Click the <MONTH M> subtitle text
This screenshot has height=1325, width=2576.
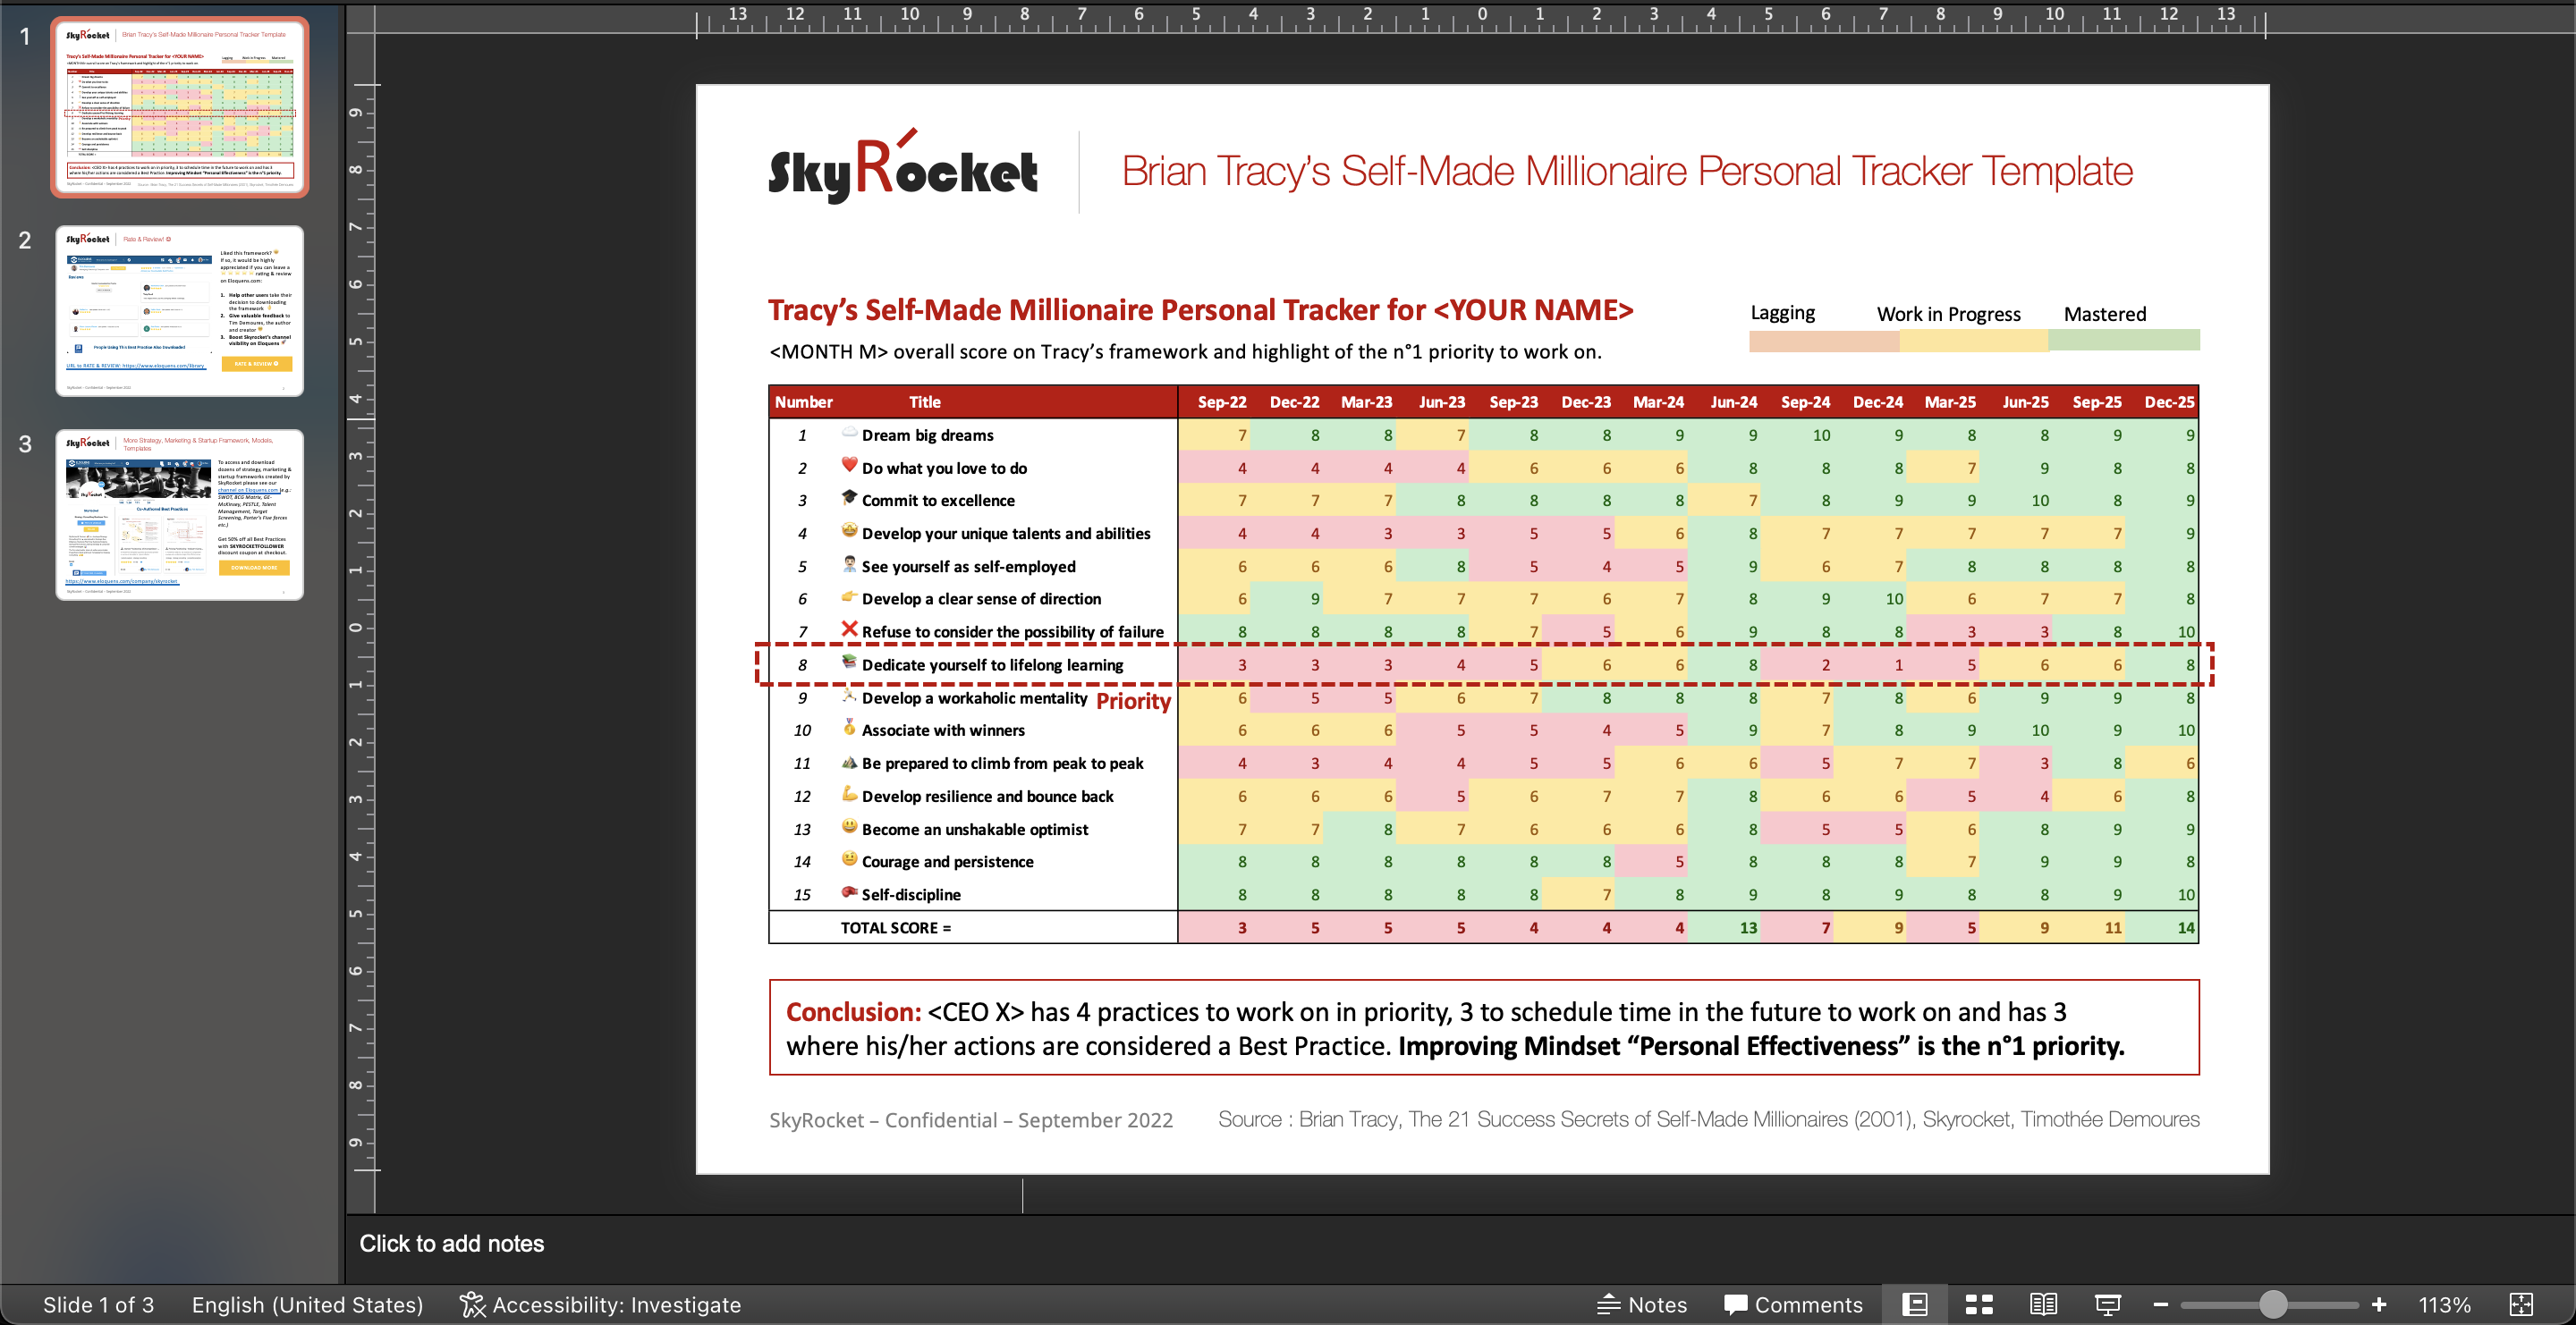click(x=1185, y=351)
